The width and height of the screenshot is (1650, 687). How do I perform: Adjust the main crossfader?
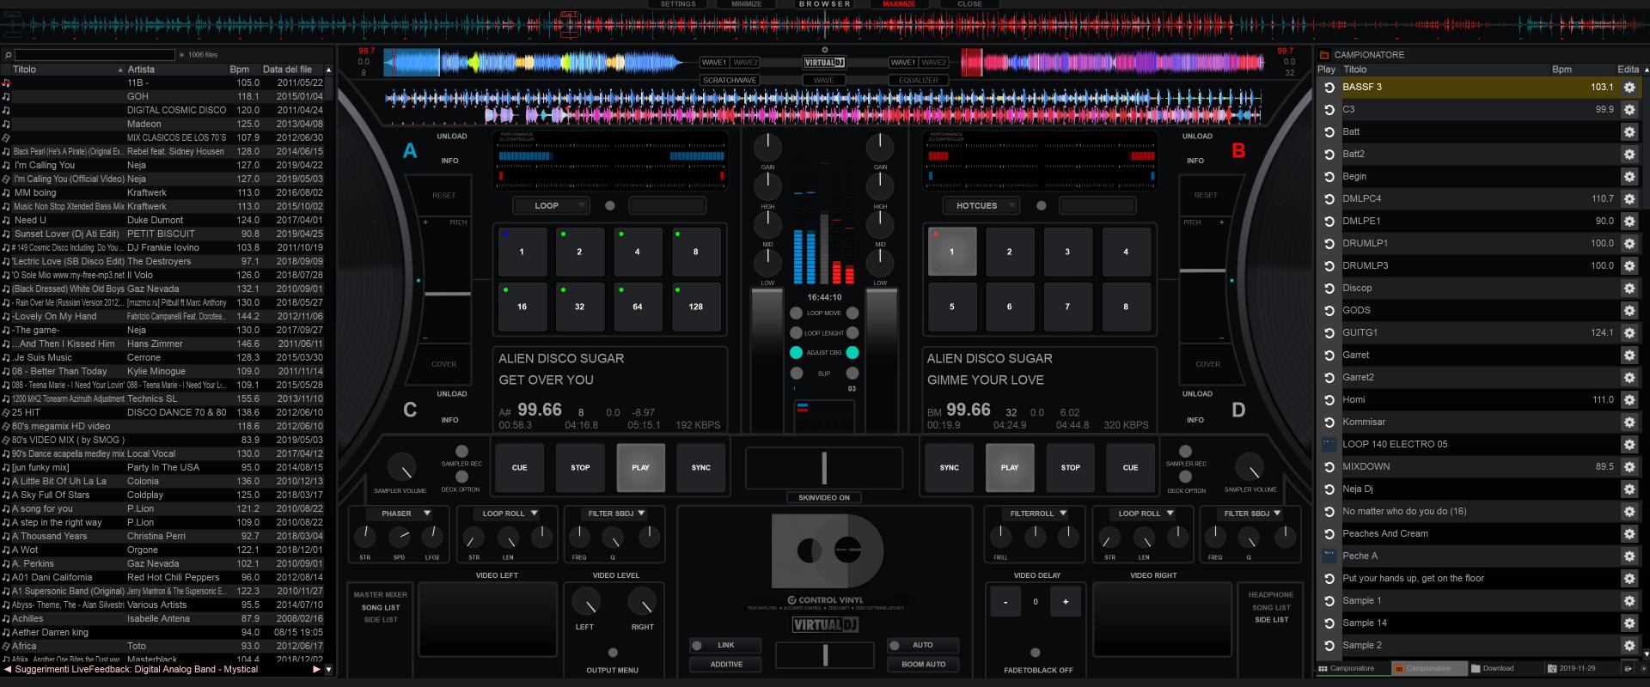point(824,468)
